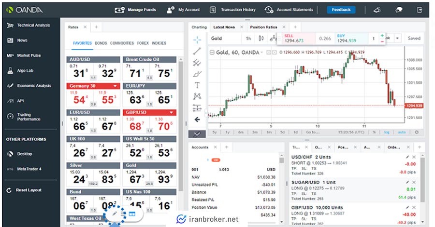435x227 pixels.
Task: Open the ask price type dropdown arrow
Action: click(x=398, y=38)
